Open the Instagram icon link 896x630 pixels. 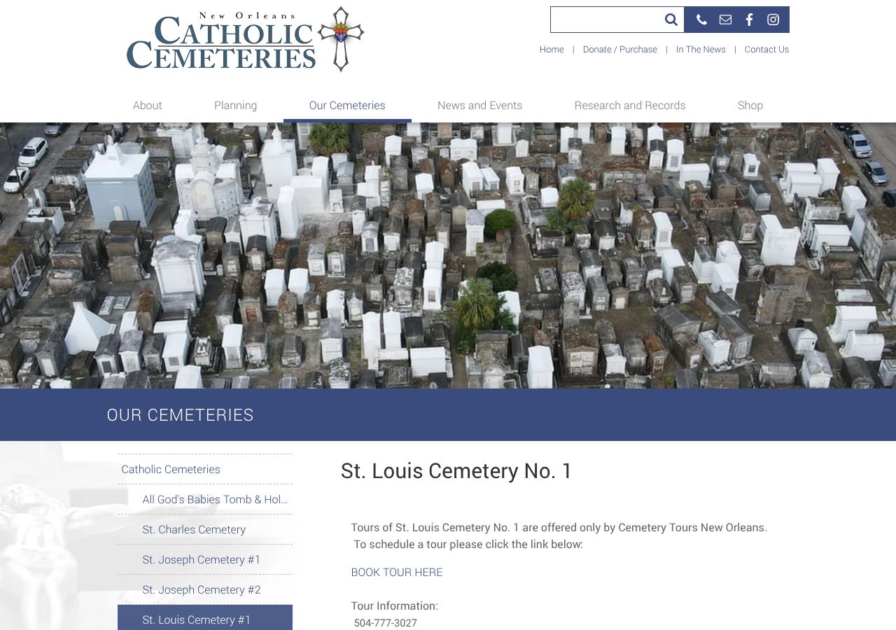click(773, 20)
